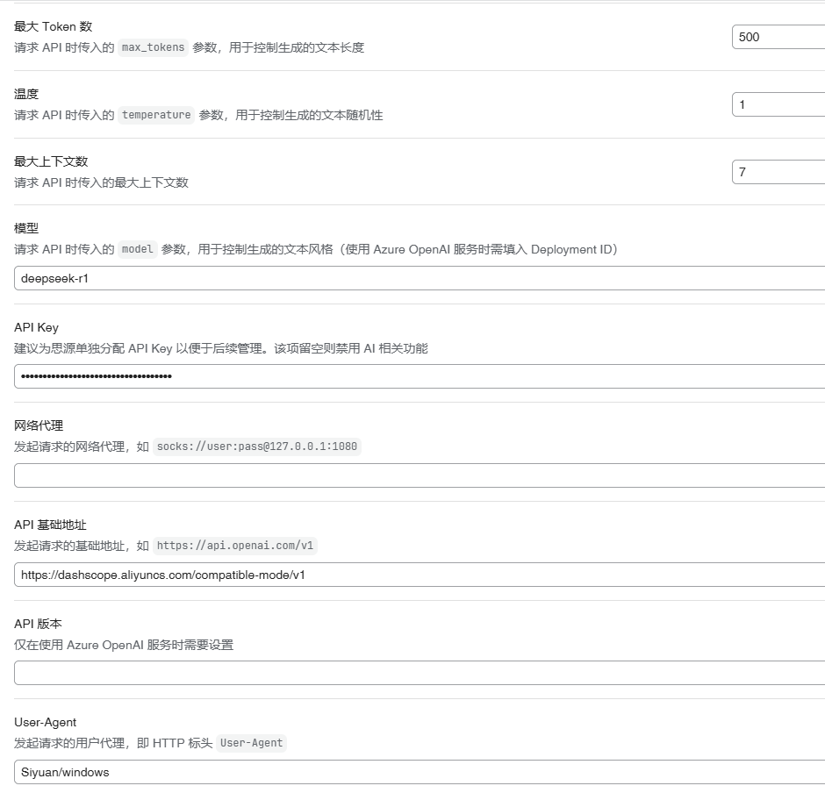This screenshot has width=825, height=793.
Task: Click the model code snippet in description
Action: 138,249
